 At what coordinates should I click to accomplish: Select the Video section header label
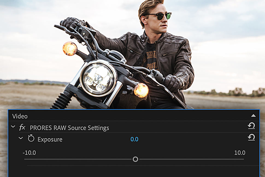tap(20, 116)
